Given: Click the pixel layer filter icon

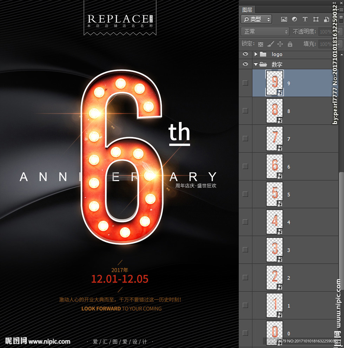Looking at the screenshot, I should [284, 19].
